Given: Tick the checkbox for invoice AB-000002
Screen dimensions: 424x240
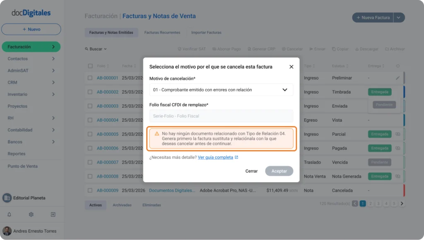Looking at the screenshot, I should [90, 92].
